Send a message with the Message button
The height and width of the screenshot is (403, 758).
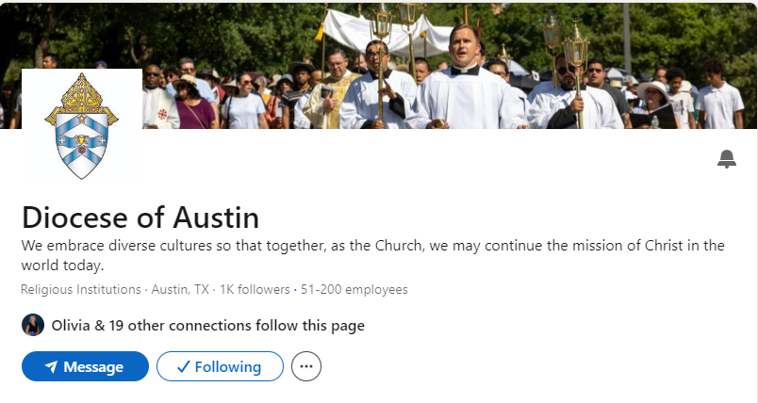point(85,366)
